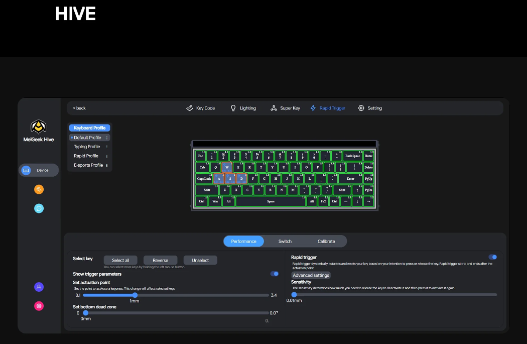Open Advanced settings for rapid trigger
Screen dimensions: 527x344
[311, 275]
